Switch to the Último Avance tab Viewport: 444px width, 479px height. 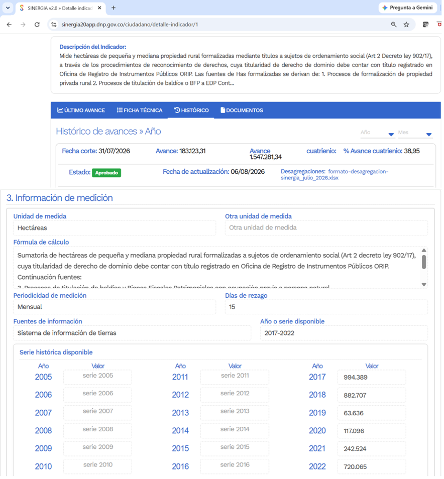click(81, 110)
